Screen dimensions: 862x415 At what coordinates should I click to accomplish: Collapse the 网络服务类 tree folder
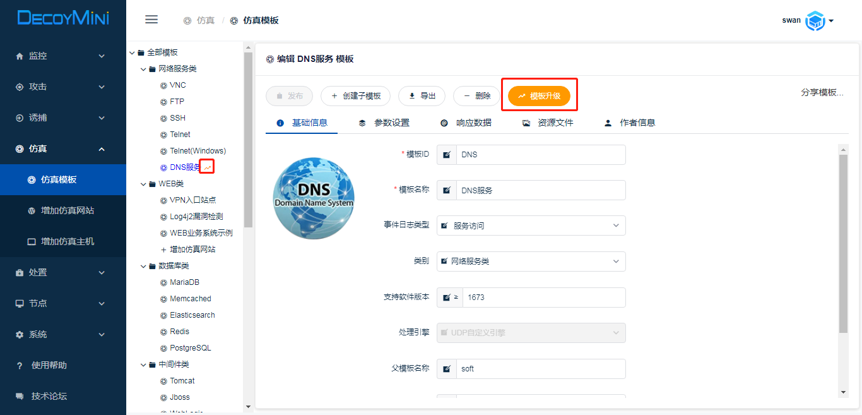click(143, 69)
